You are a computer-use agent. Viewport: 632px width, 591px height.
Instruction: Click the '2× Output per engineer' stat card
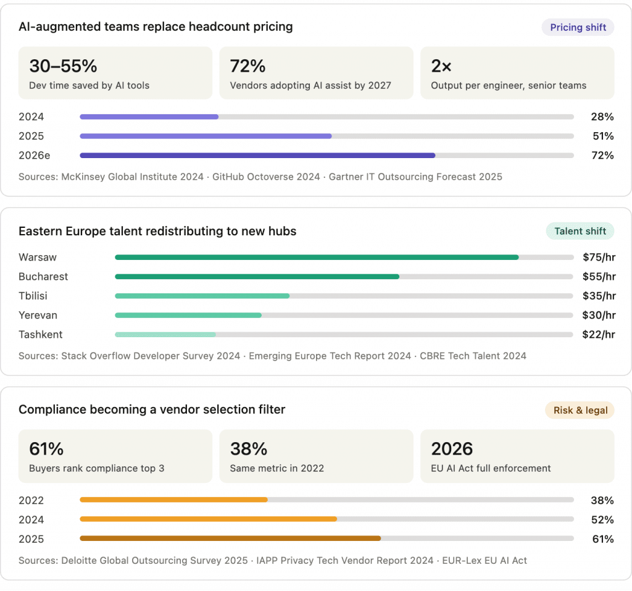coord(517,72)
